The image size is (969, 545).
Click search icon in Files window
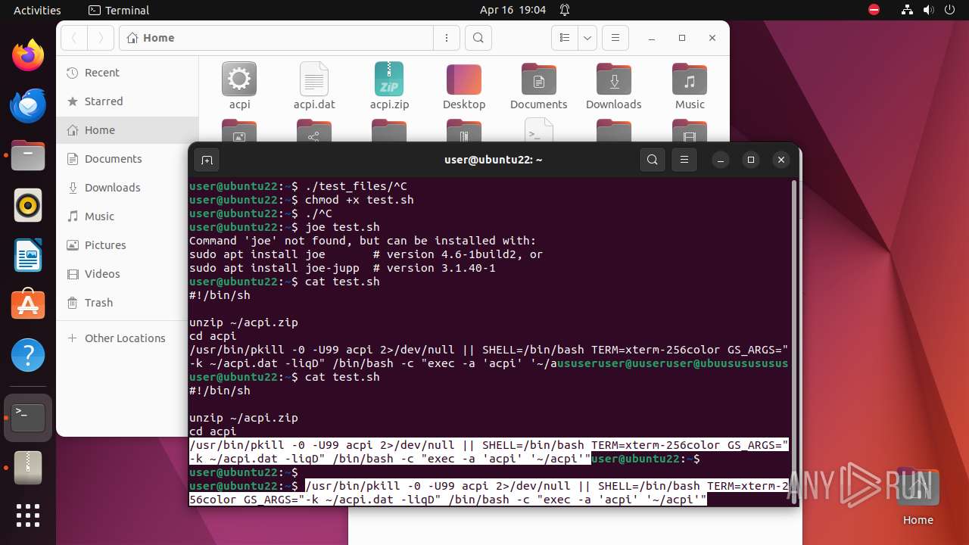478,38
